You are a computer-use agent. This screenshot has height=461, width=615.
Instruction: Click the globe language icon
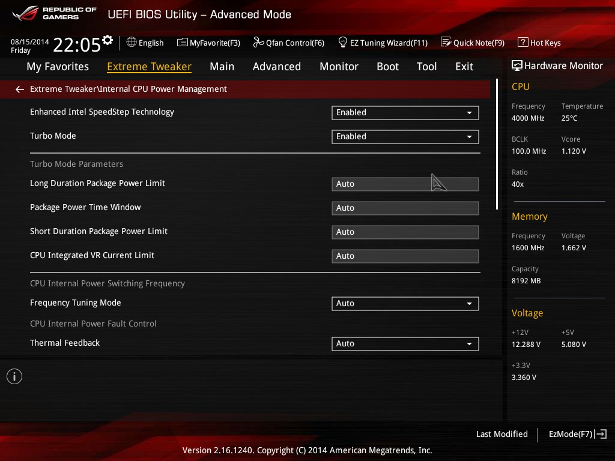pos(132,42)
